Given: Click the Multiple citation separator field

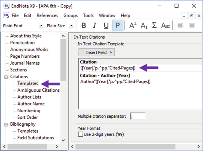Looking at the screenshot, I should tap(138, 116).
